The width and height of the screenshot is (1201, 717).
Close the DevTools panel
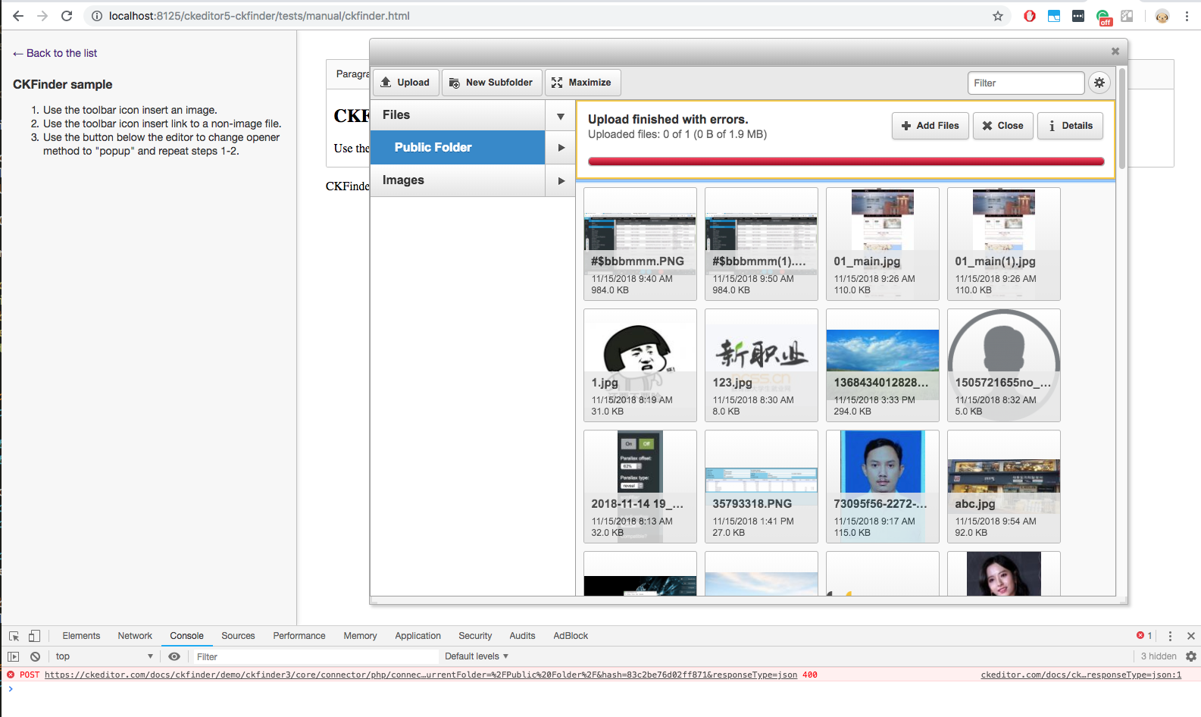point(1191,636)
